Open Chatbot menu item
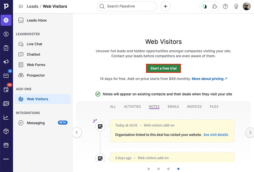This screenshot has width=254, height=172. pos(43,54)
